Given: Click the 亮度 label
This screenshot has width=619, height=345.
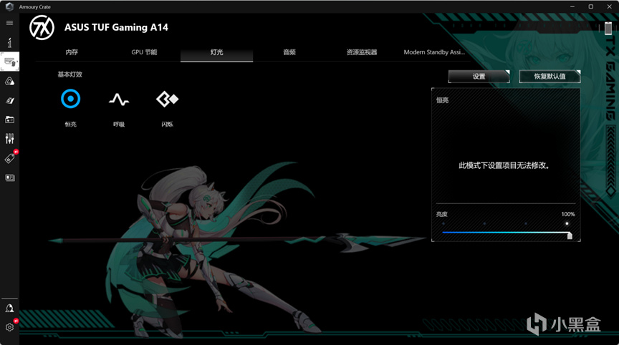Looking at the screenshot, I should pyautogui.click(x=442, y=214).
